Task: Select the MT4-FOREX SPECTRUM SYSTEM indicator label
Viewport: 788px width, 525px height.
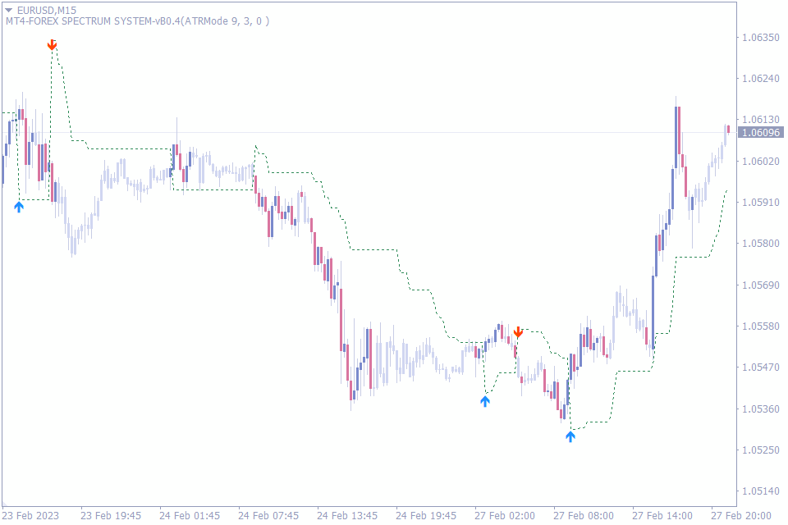Action: click(148, 21)
